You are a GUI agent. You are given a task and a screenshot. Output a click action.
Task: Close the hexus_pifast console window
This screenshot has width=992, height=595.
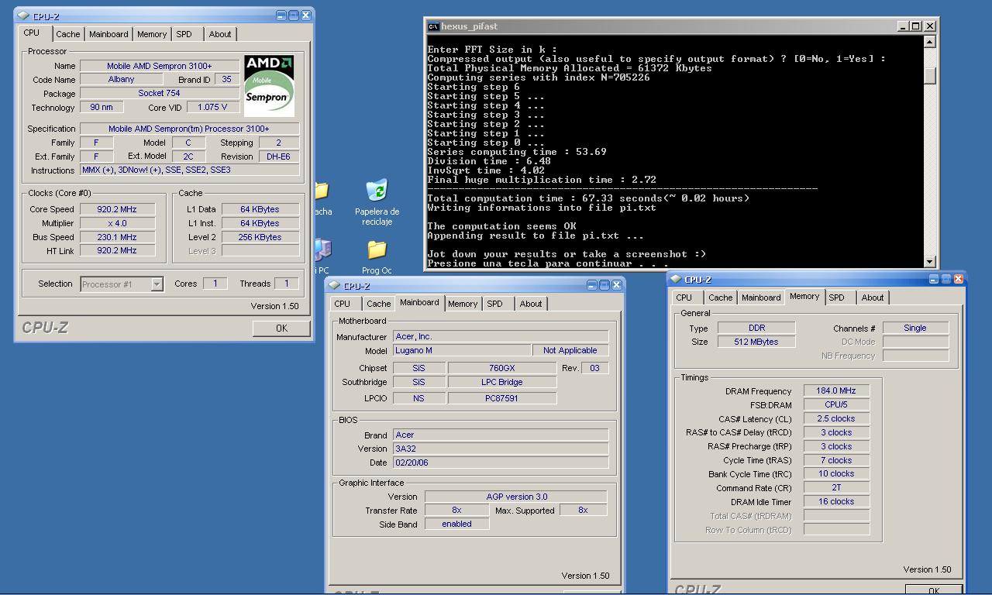[930, 26]
